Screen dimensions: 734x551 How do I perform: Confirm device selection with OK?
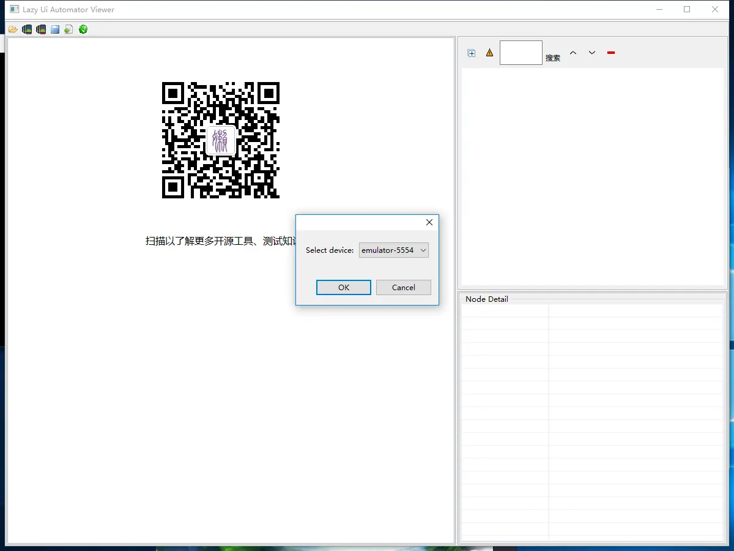click(x=344, y=287)
